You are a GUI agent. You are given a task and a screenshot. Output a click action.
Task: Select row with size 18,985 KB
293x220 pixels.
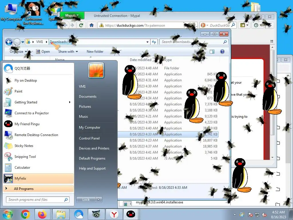[168, 146]
